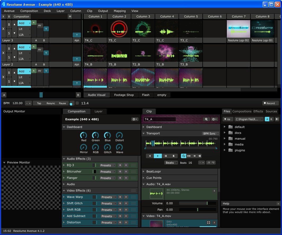The width and height of the screenshot is (282, 235).
Task: Click the Resync button
Action: [x=51, y=103]
